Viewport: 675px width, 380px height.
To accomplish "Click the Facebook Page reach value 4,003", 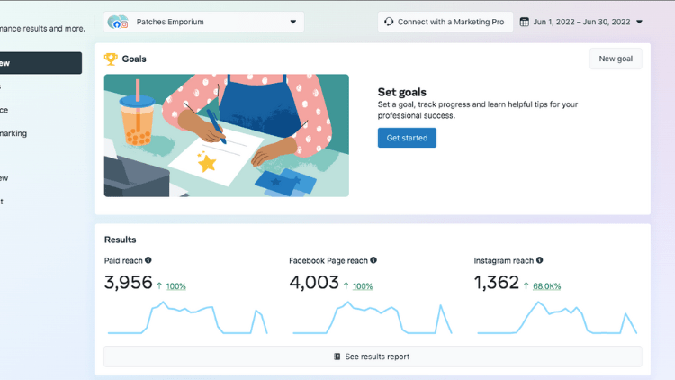I will (314, 283).
